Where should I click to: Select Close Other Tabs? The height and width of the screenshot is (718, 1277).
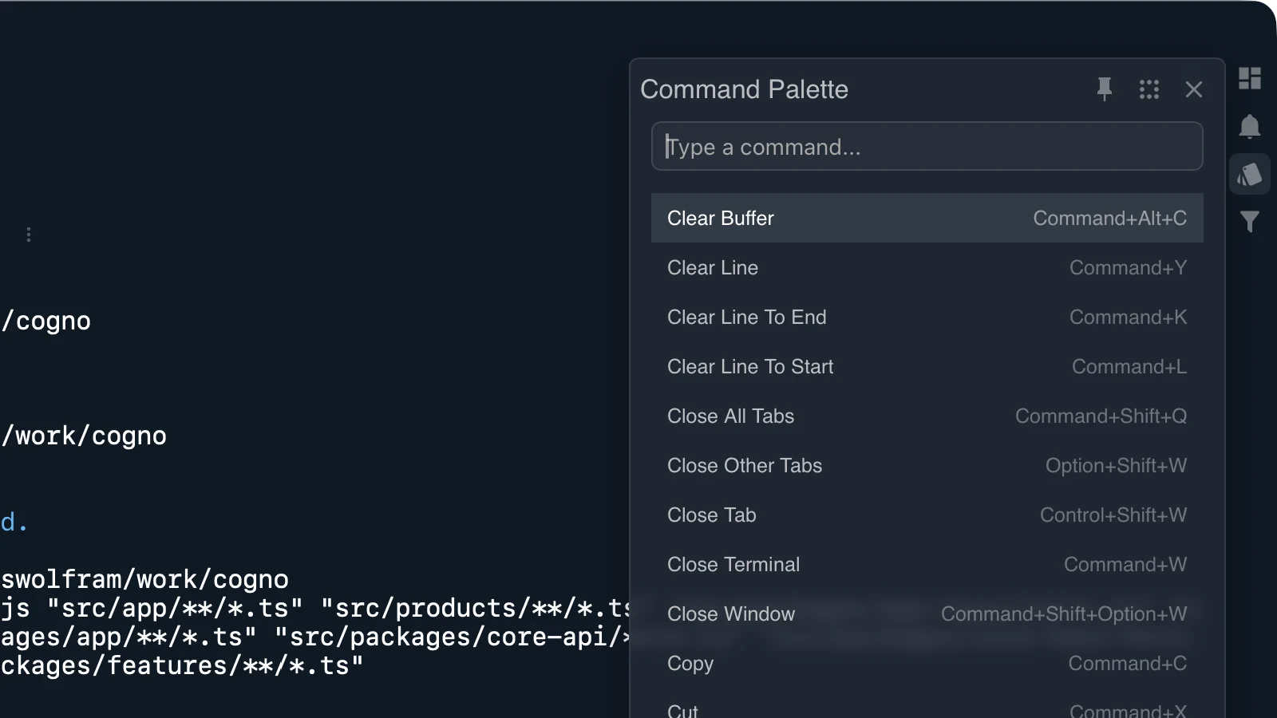coord(926,465)
